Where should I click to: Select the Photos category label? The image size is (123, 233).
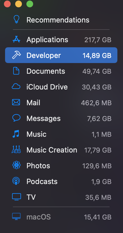point(38,166)
